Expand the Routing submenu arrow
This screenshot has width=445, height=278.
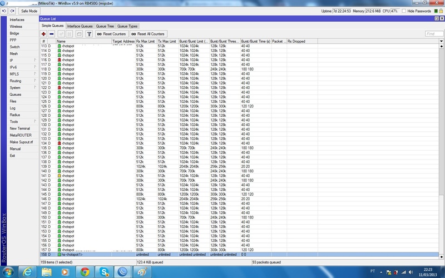(35, 81)
